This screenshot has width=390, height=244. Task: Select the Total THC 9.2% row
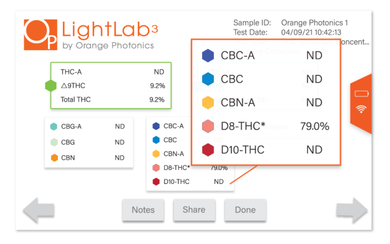pyautogui.click(x=113, y=100)
